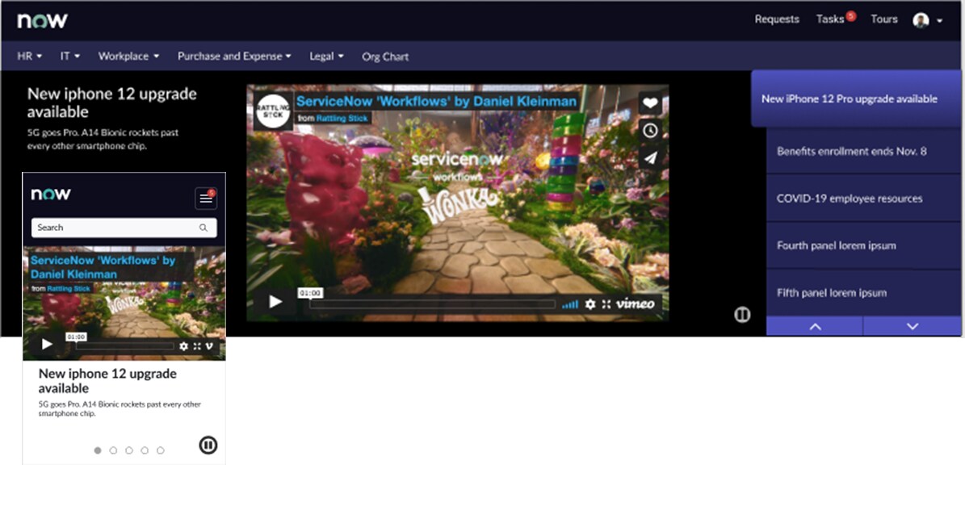
Task: Expand the Legal dropdown menu
Action: (327, 56)
